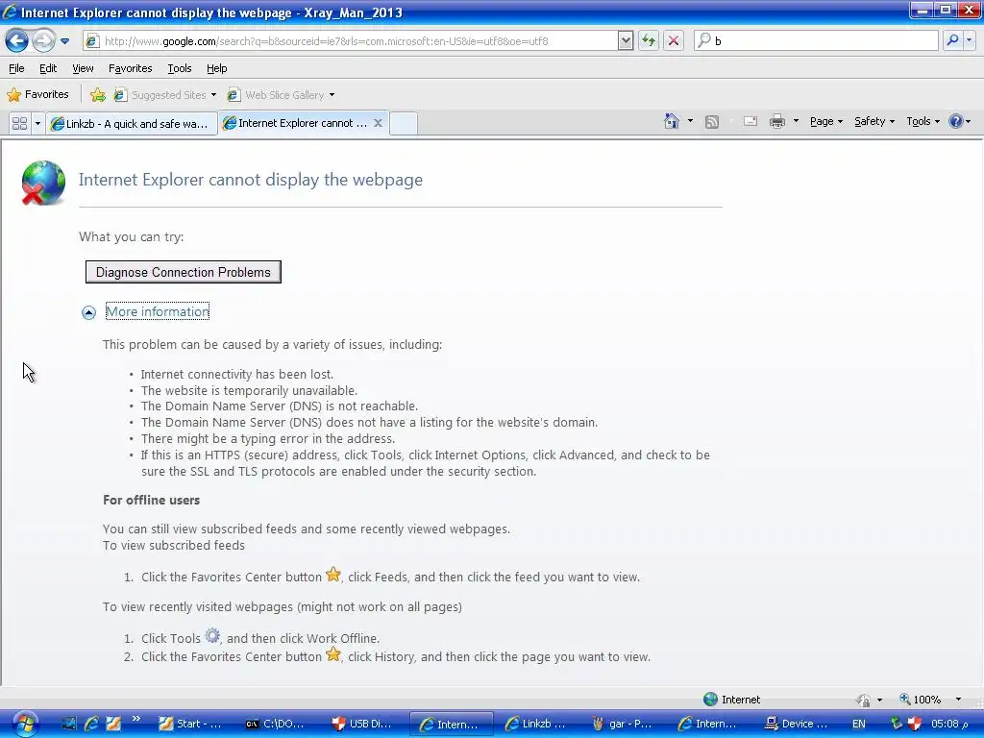The image size is (984, 738).
Task: Open the Print options dropdown arrow
Action: (796, 120)
